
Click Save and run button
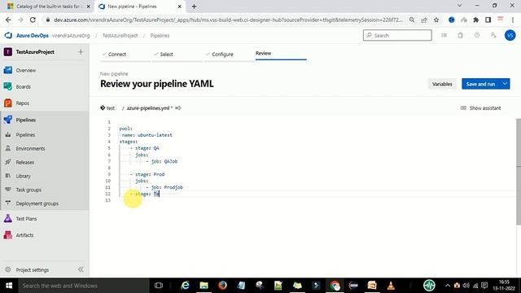(480, 84)
